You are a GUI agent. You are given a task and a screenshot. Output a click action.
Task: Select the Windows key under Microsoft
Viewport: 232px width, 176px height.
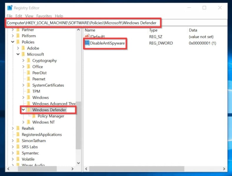click(x=41, y=98)
